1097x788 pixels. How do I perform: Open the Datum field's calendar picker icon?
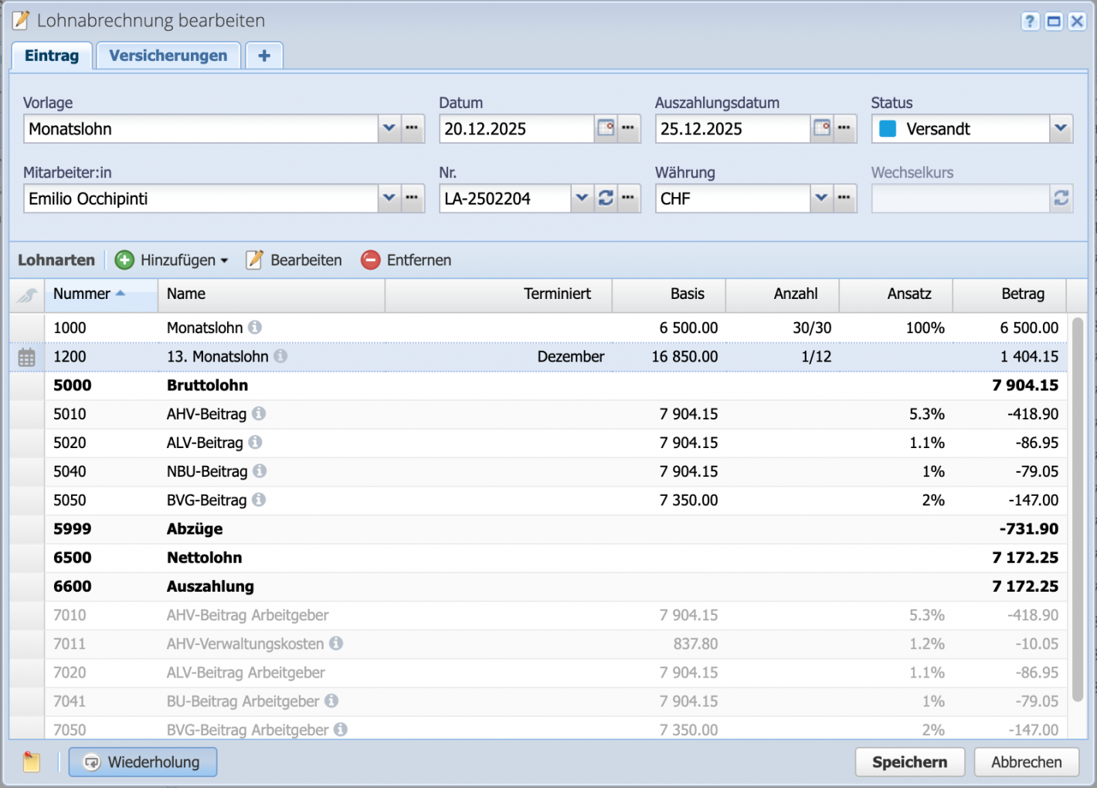(605, 128)
